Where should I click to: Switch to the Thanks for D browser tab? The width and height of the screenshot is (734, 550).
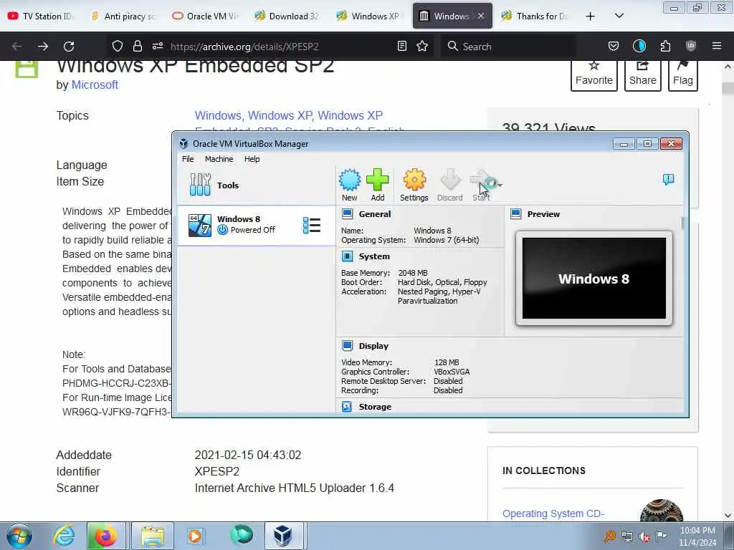[x=535, y=16]
